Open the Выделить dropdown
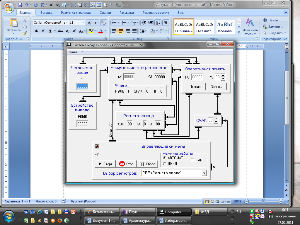 click(274, 33)
